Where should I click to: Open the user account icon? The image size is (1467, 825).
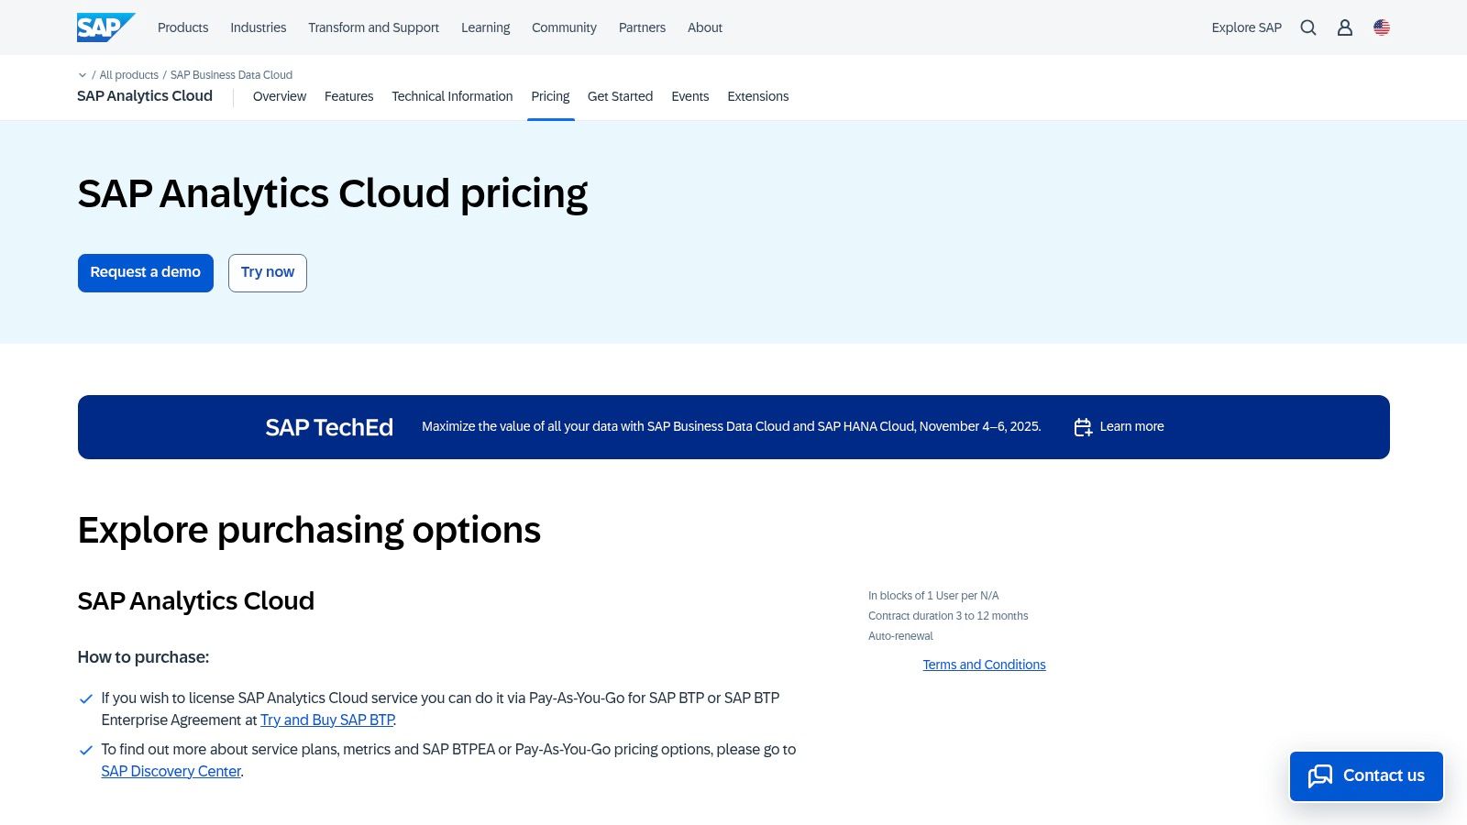pyautogui.click(x=1345, y=27)
